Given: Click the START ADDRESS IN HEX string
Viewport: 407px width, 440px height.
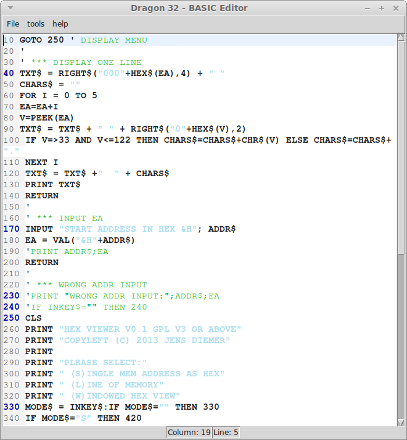Looking at the screenshot, I should pos(128,229).
